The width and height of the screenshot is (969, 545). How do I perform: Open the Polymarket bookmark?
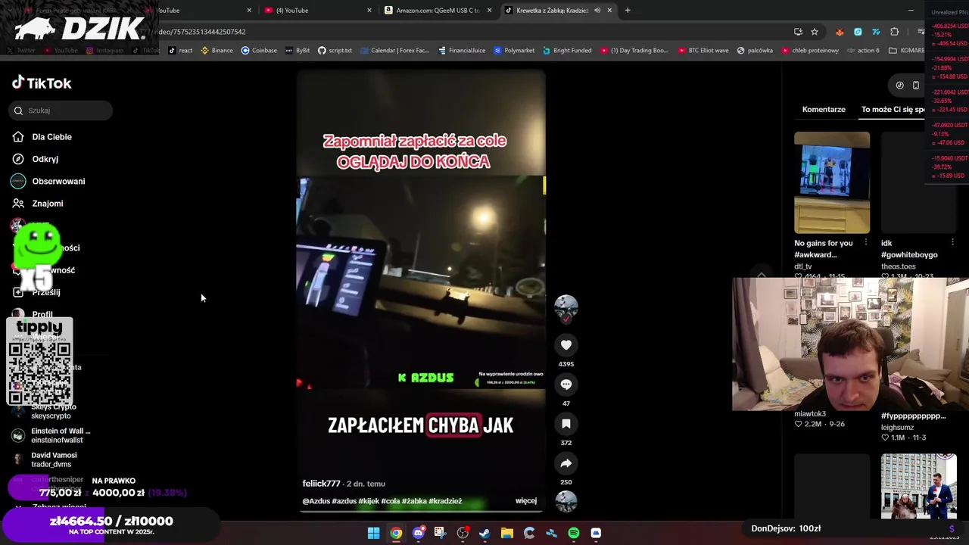tap(514, 51)
